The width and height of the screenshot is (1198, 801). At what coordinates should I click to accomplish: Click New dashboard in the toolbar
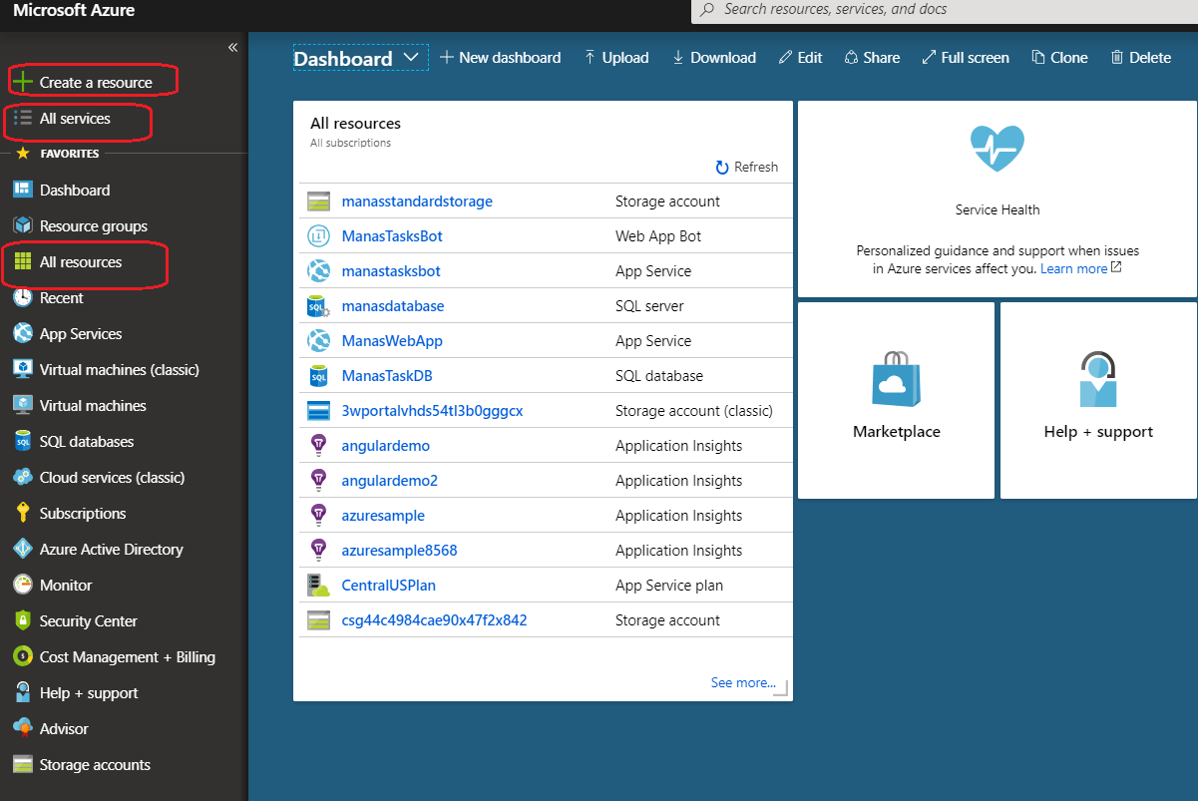pyautogui.click(x=501, y=58)
